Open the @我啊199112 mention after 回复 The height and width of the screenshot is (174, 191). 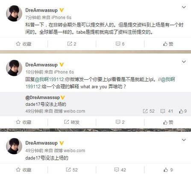tap(49, 79)
